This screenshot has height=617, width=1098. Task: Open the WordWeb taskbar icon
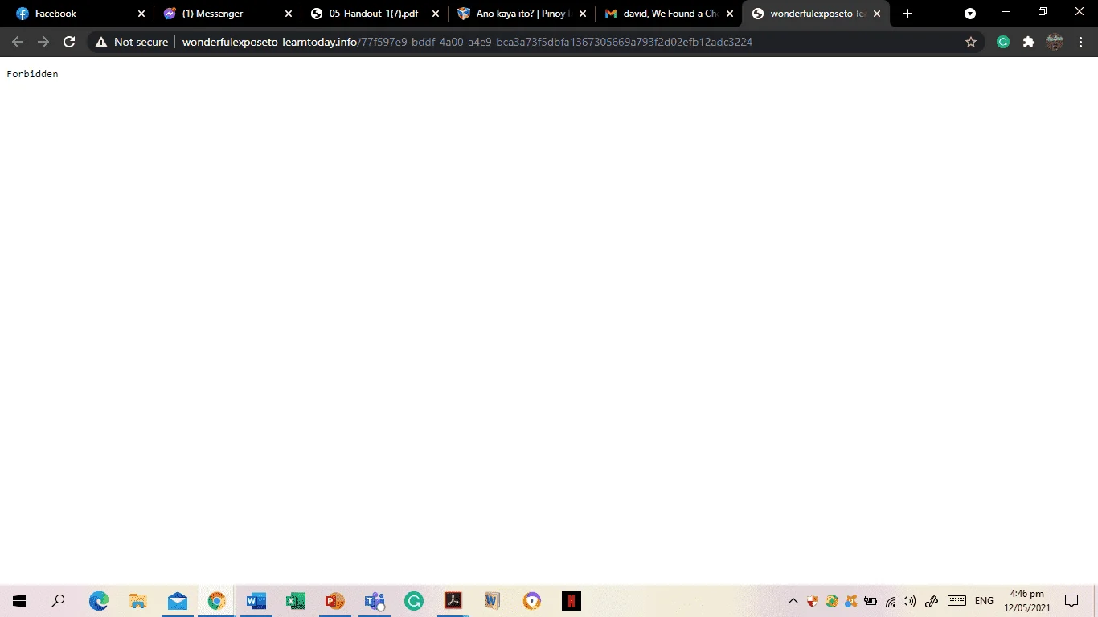(x=493, y=601)
